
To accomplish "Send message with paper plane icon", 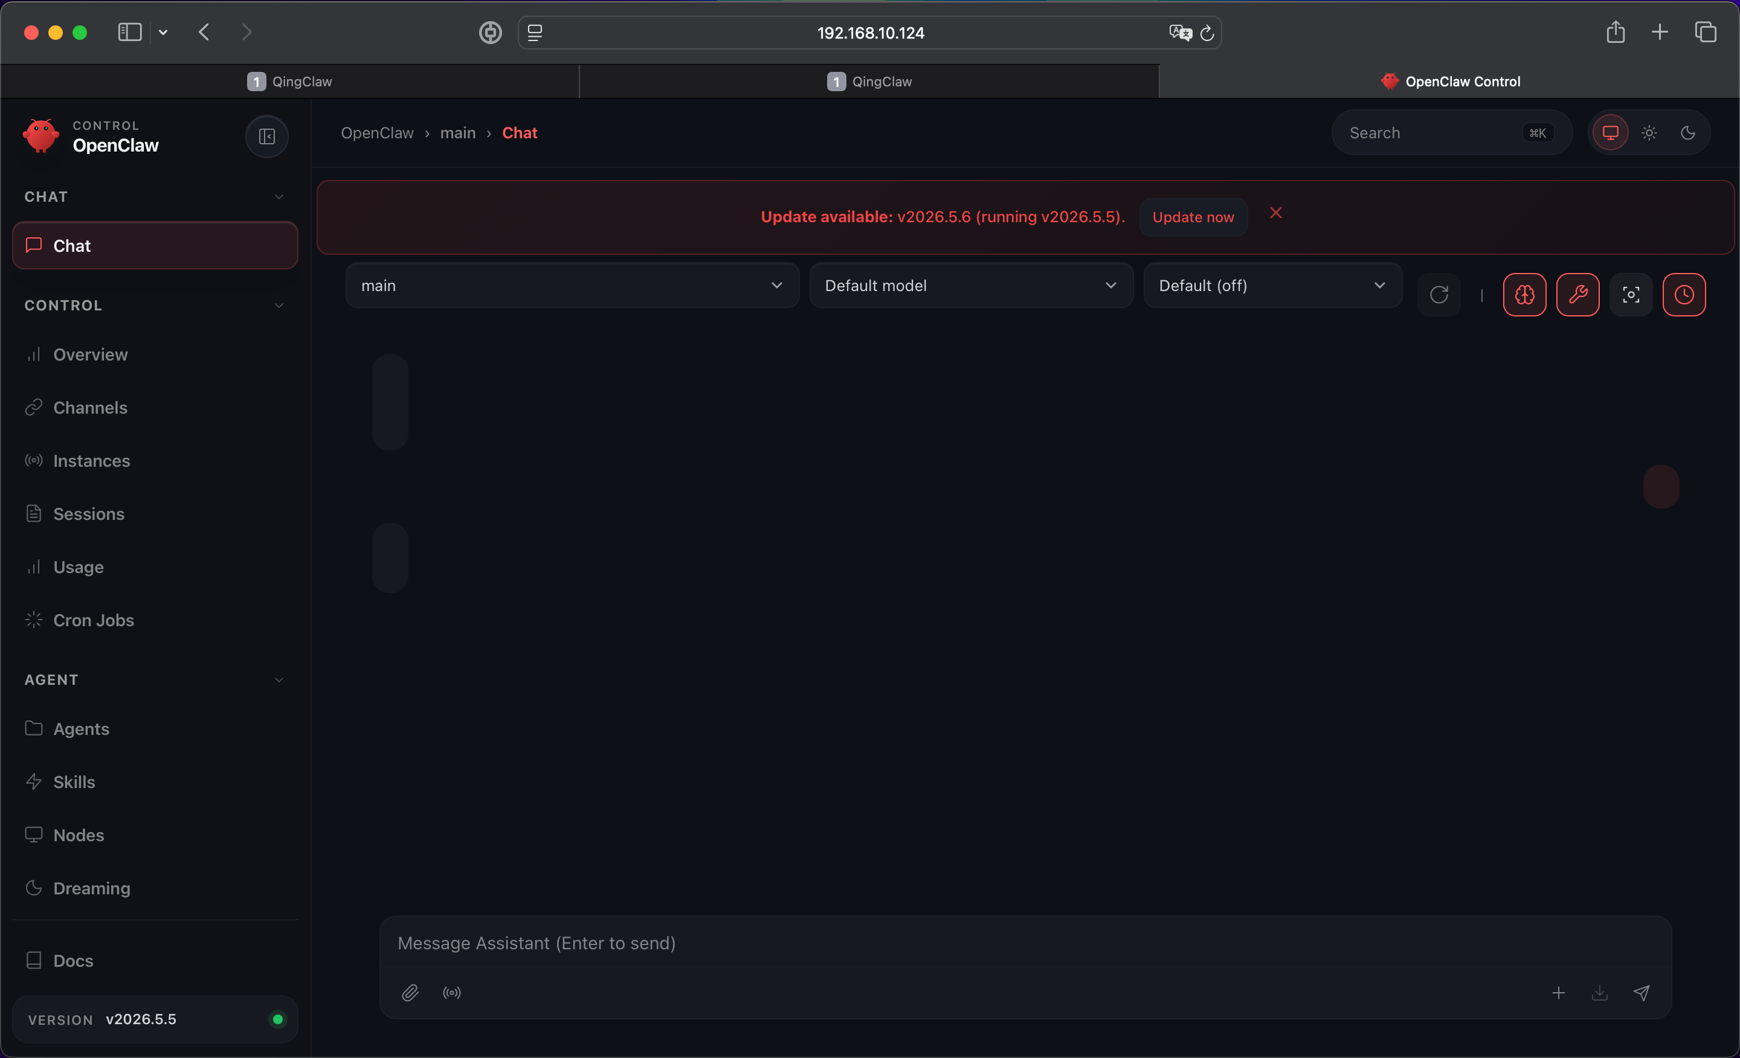I will [x=1641, y=993].
